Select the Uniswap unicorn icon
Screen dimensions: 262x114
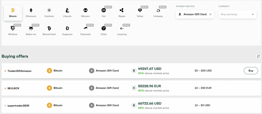(x=158, y=10)
